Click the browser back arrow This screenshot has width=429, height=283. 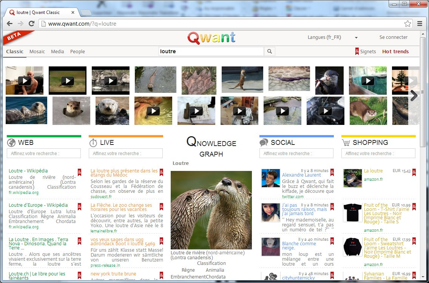10,24
